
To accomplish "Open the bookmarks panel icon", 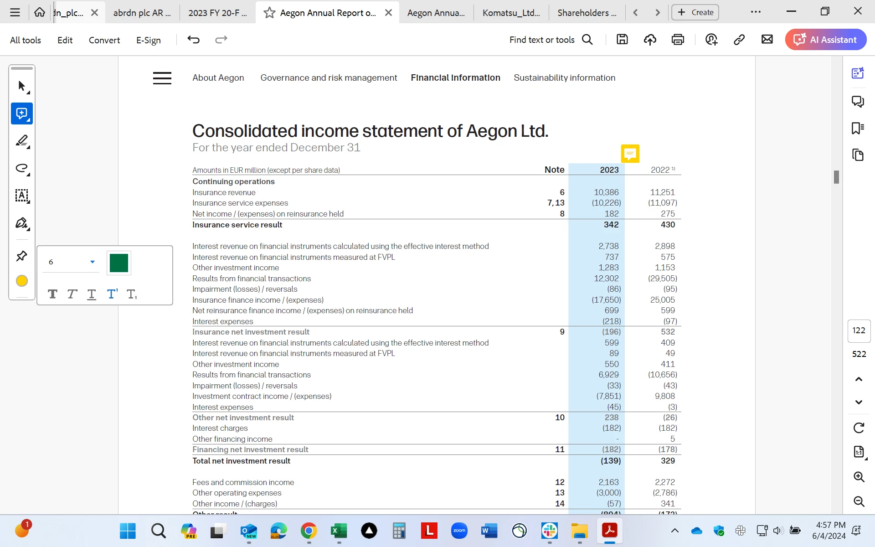I will (858, 128).
